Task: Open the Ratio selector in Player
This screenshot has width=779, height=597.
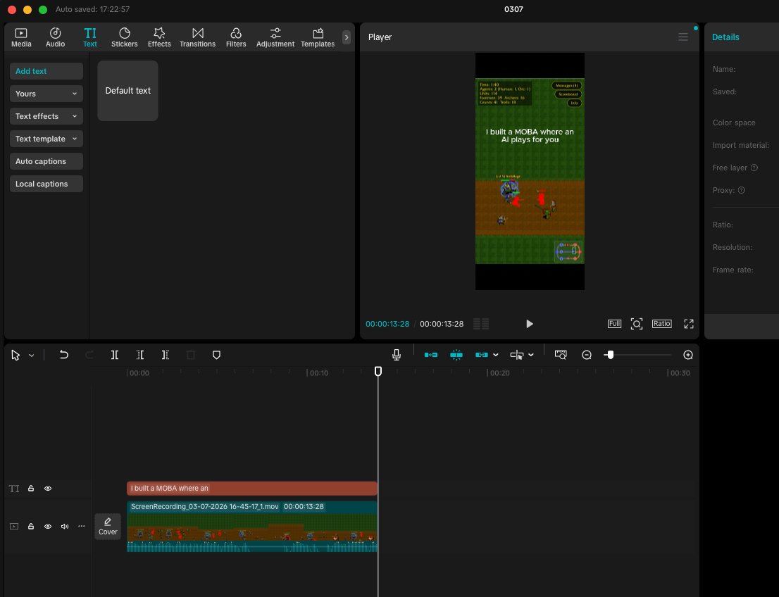Action: [x=662, y=324]
